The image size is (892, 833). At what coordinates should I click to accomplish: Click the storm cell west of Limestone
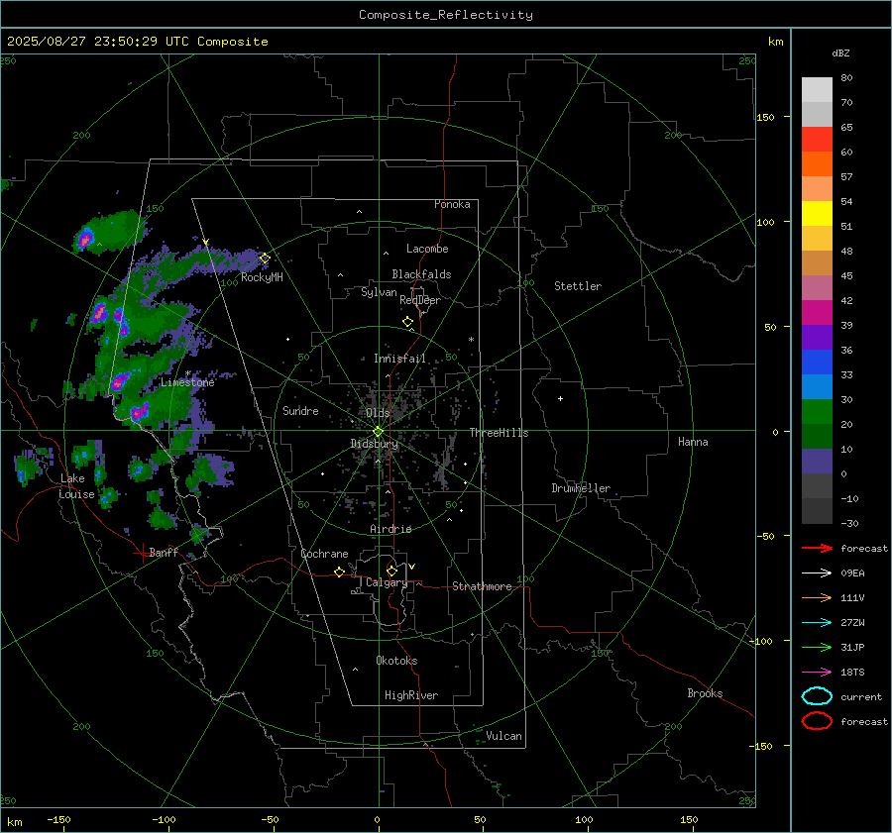click(x=121, y=381)
